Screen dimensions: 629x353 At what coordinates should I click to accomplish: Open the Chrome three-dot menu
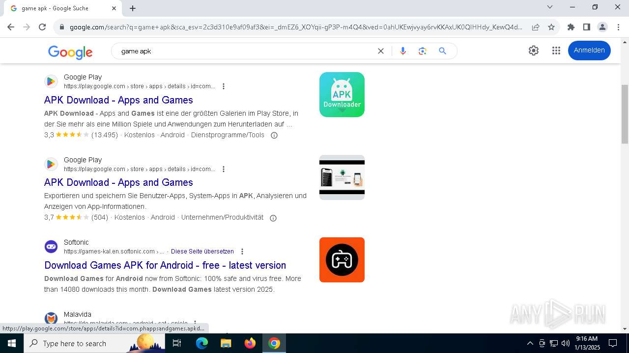point(618,27)
